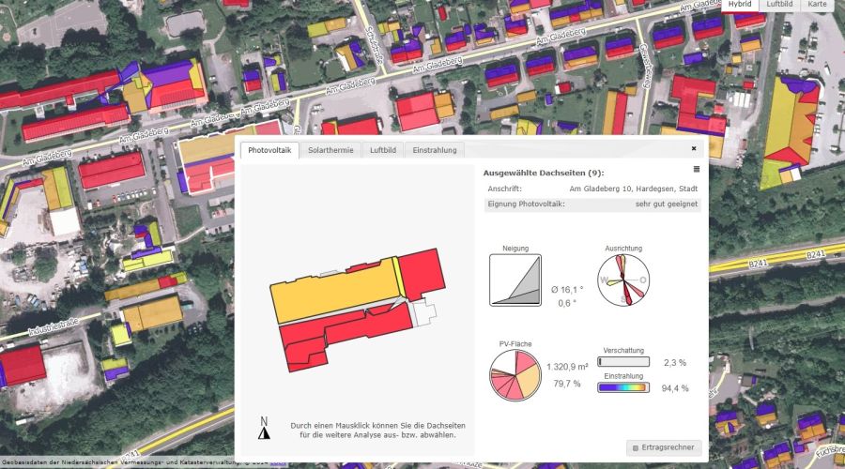
Task: Click the 'Ausgewählte Dachseiten (9):' heading
Action: click(x=544, y=174)
